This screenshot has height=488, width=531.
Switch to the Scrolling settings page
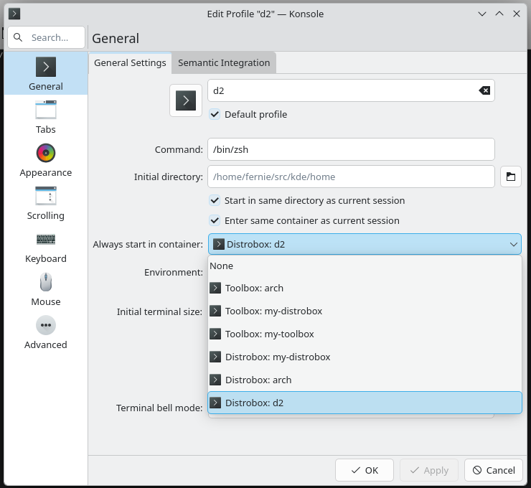point(46,203)
